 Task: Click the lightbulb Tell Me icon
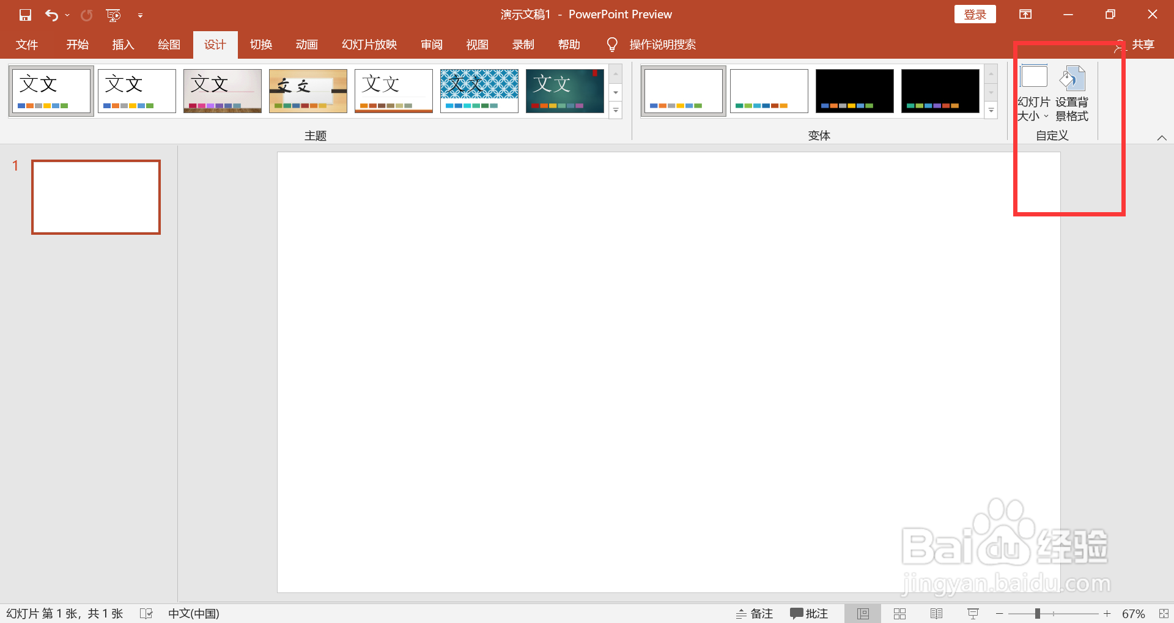pyautogui.click(x=611, y=45)
